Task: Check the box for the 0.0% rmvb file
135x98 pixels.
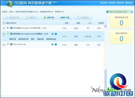Action: pyautogui.click(x=4, y=28)
